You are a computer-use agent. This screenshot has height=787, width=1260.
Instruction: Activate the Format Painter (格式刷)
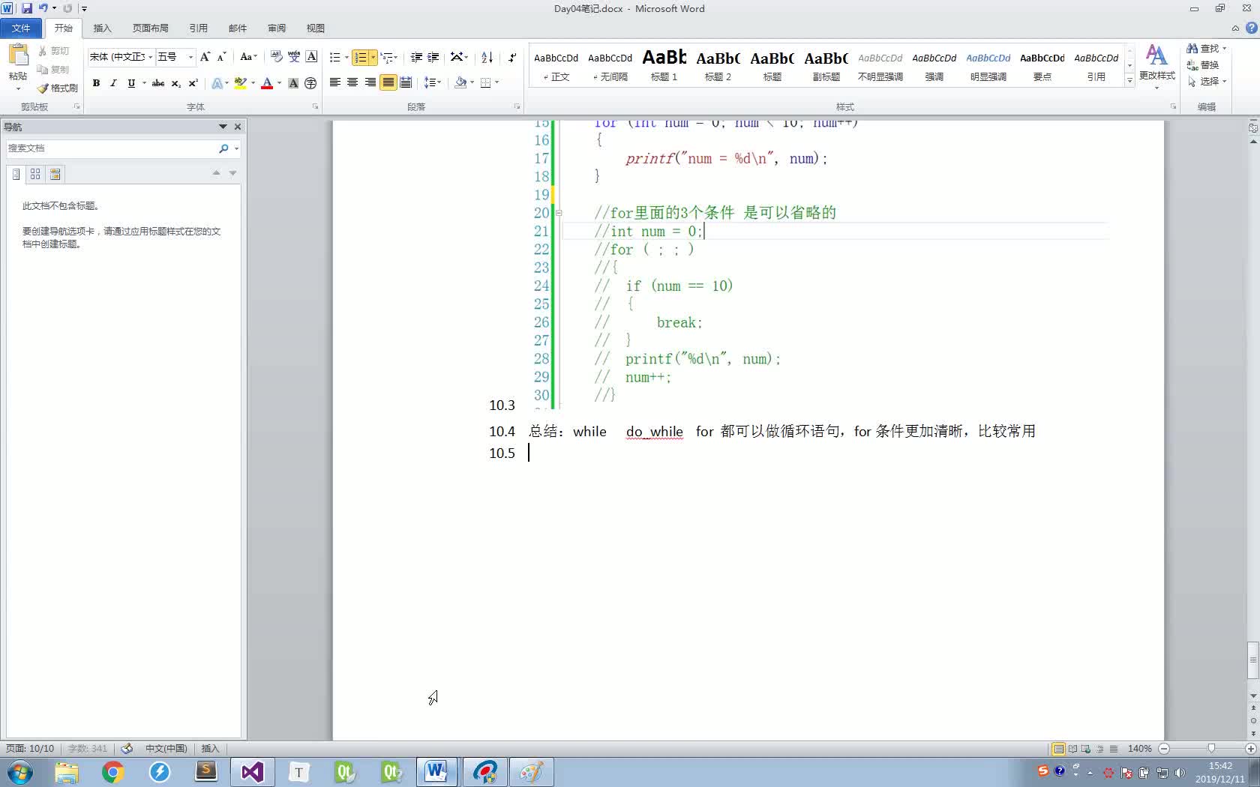pos(58,88)
